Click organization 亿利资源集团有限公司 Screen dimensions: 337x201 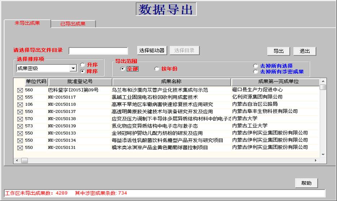click(257, 97)
